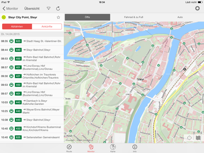This screenshot has height=153, width=204.
Task: Open 08:35 line 623 to Stadt Haag
Action: [32, 41]
